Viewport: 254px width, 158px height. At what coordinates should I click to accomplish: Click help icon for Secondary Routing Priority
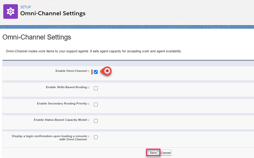pos(88,104)
